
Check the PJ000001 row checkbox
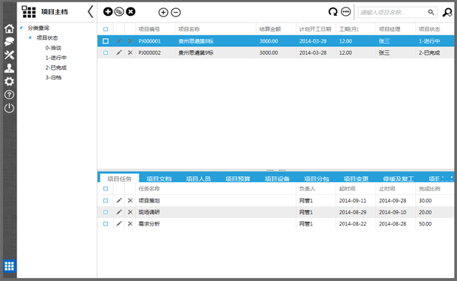(106, 41)
